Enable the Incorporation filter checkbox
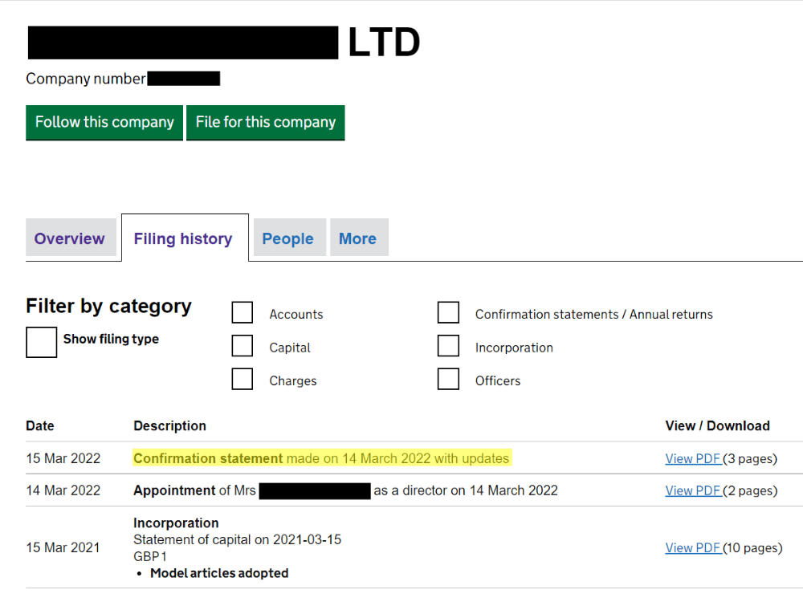The height and width of the screenshot is (602, 803). coord(449,345)
